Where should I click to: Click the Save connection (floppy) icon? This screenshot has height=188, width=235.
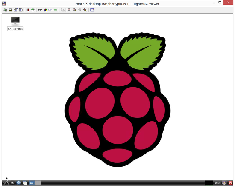pyautogui.click(x=10, y=10)
